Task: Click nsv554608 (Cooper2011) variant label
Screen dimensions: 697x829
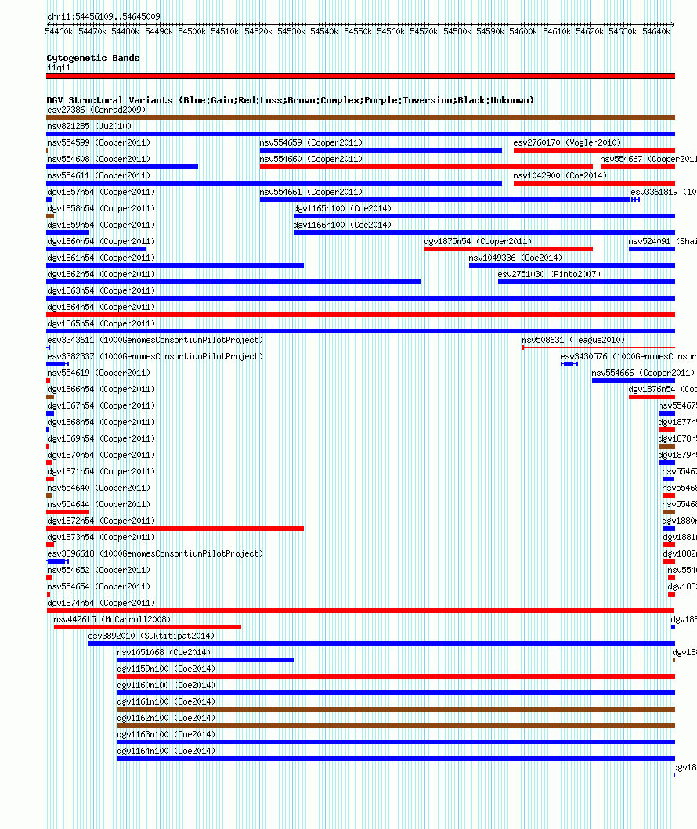Action: pos(99,159)
